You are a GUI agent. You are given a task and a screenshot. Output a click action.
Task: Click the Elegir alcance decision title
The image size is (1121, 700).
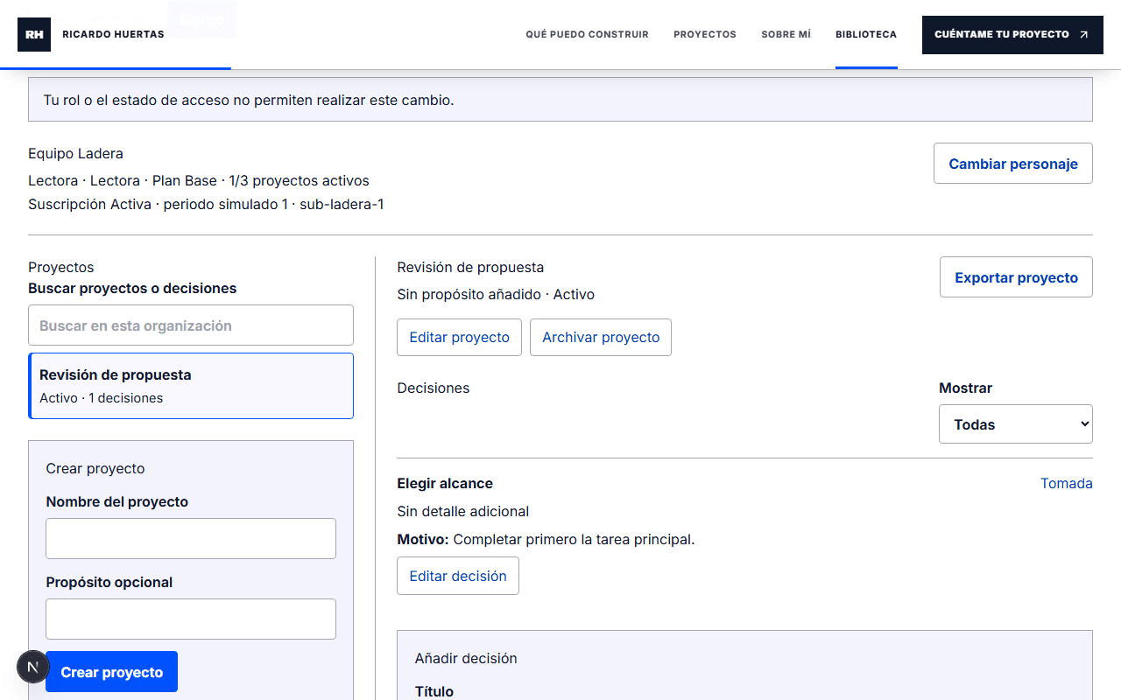click(445, 484)
